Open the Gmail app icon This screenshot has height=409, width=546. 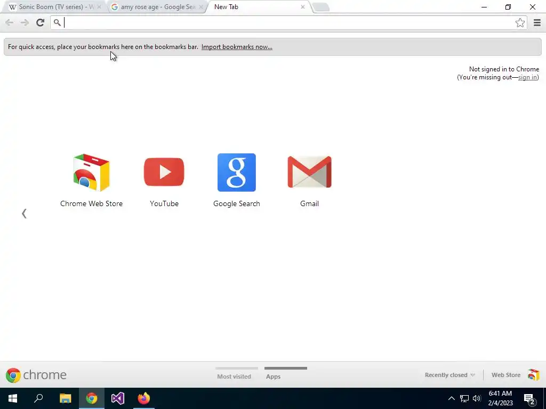tap(310, 172)
